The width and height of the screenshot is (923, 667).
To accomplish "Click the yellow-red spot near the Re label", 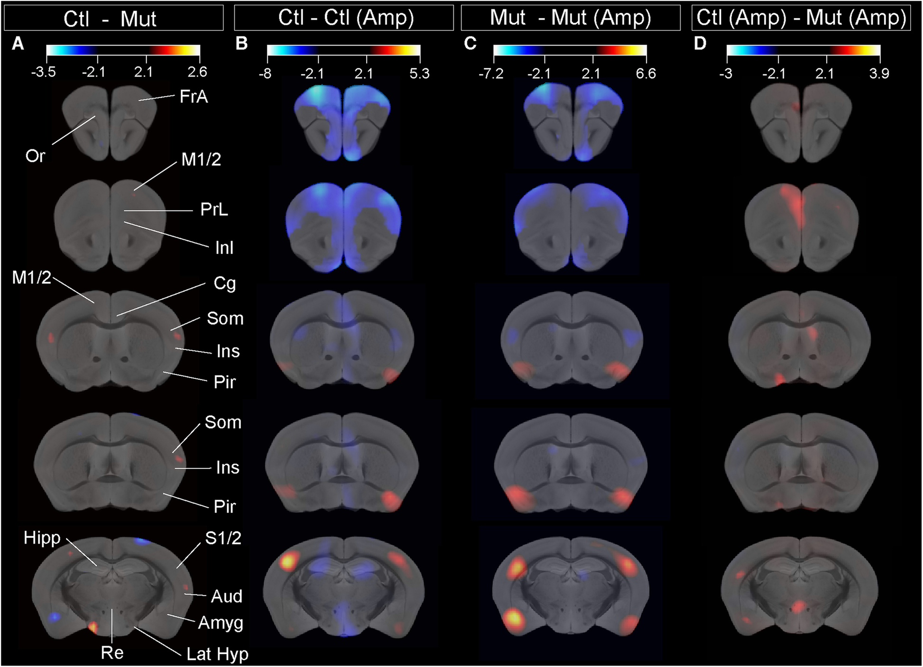I will coord(93,628).
